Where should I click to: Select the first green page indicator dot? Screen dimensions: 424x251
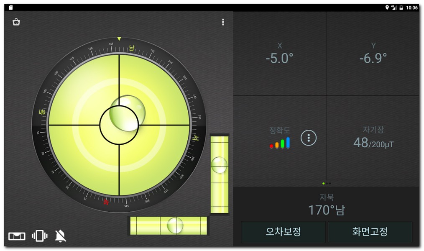click(x=323, y=183)
